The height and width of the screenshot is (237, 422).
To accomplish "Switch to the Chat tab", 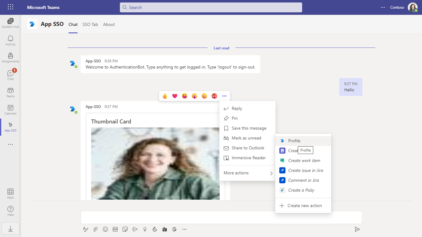I will (73, 24).
